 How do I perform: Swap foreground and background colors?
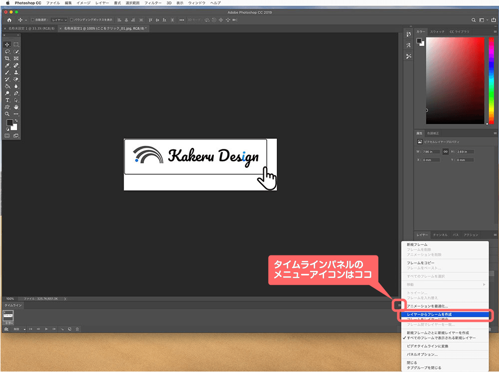coord(16,121)
